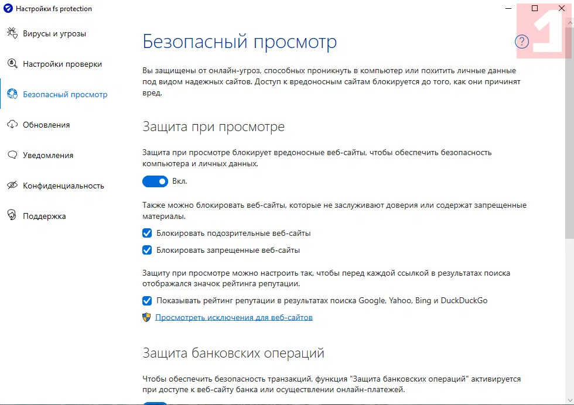
Task: Click the shield icon beside exclusions link
Action: point(146,317)
